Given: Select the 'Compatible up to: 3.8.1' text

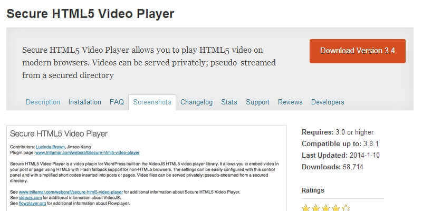Looking at the screenshot, I should click(340, 143).
